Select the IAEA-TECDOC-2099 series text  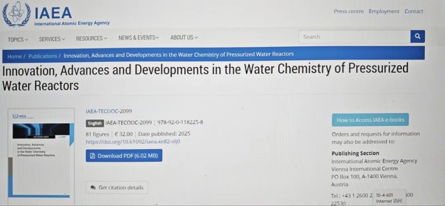(109, 111)
